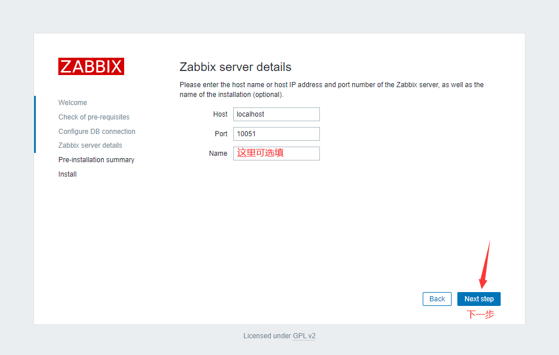Click the Port field label

pyautogui.click(x=221, y=134)
